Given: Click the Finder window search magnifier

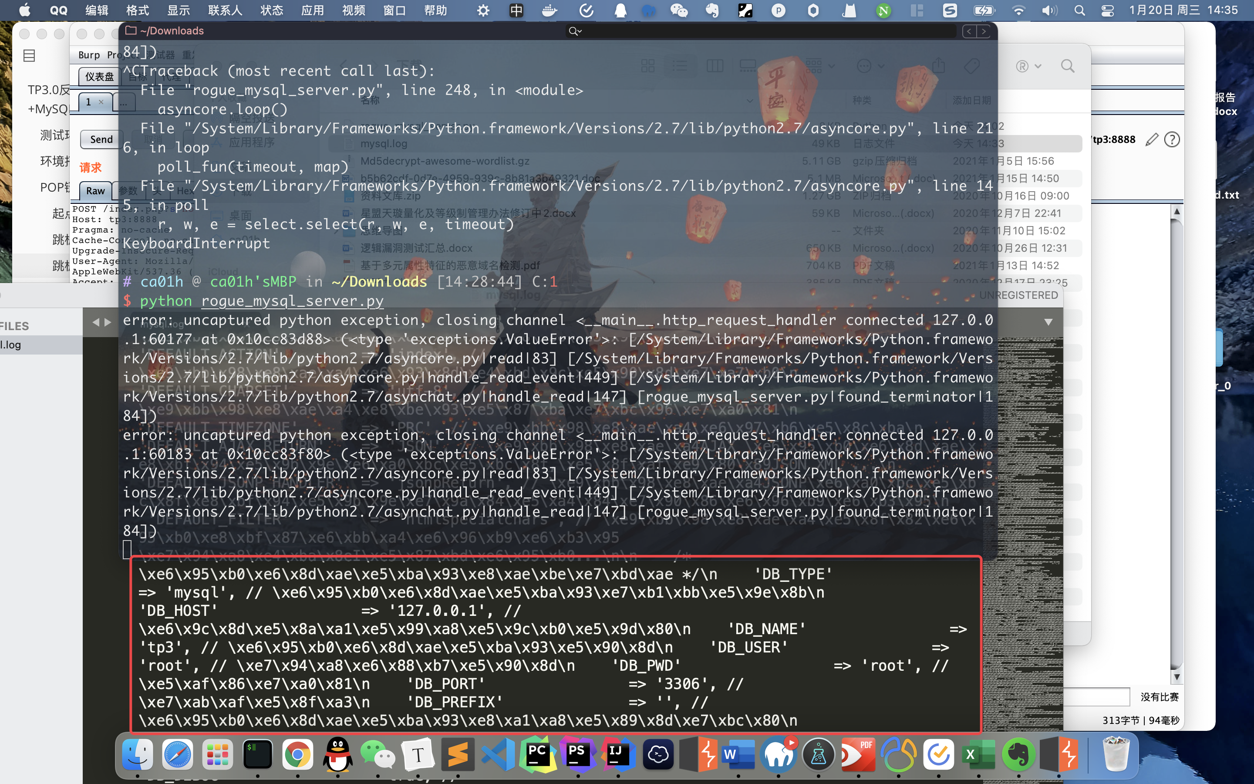Looking at the screenshot, I should point(1068,66).
